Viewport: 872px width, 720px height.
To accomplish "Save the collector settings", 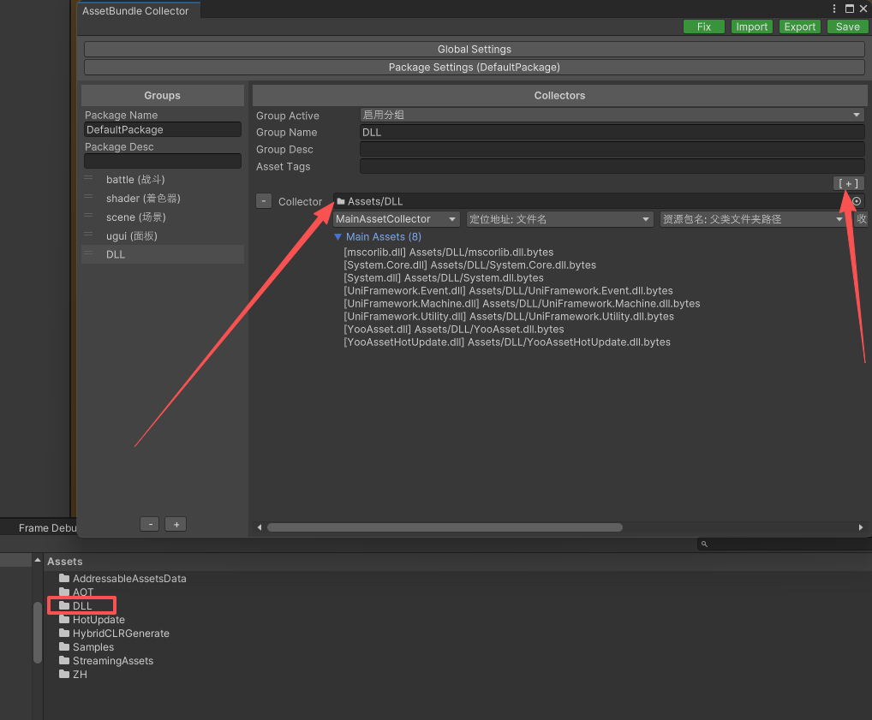I will point(847,27).
